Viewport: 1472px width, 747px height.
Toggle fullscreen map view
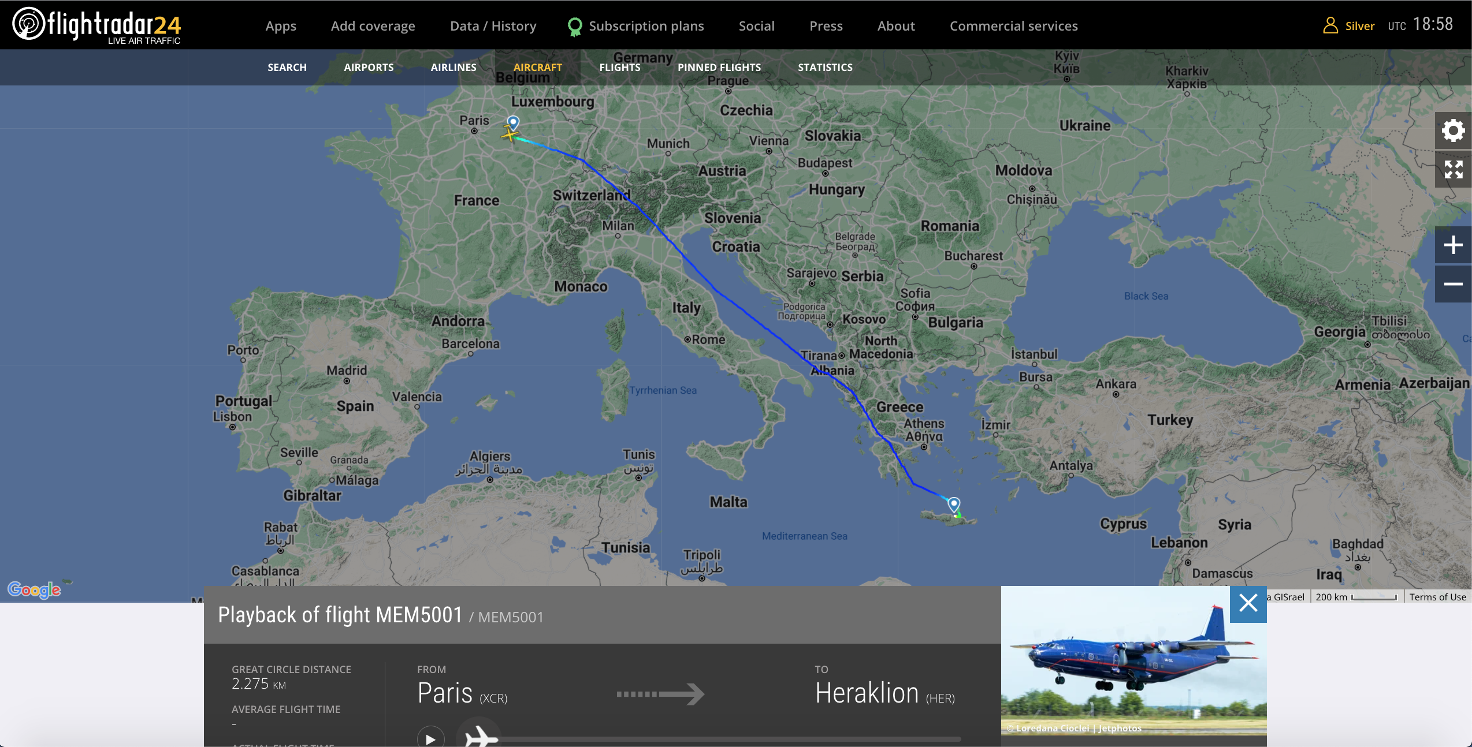click(x=1453, y=170)
